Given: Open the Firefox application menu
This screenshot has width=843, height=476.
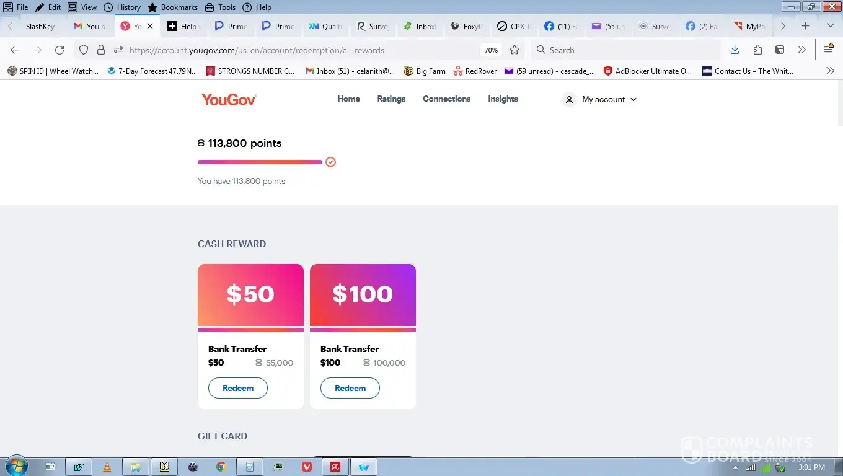Looking at the screenshot, I should [829, 50].
